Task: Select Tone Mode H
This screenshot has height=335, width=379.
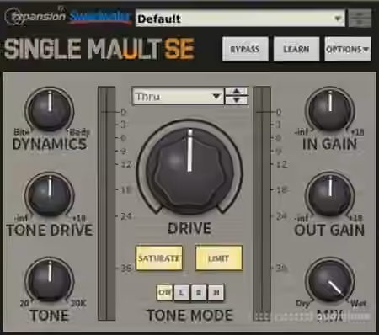Action: point(216,292)
